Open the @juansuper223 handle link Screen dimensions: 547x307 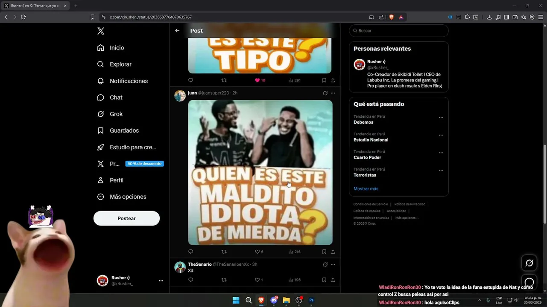pyautogui.click(x=213, y=93)
